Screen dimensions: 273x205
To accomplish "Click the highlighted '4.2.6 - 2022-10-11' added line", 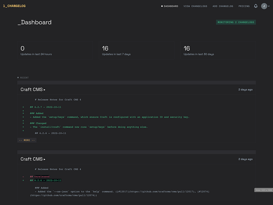I will pos(48,180).
